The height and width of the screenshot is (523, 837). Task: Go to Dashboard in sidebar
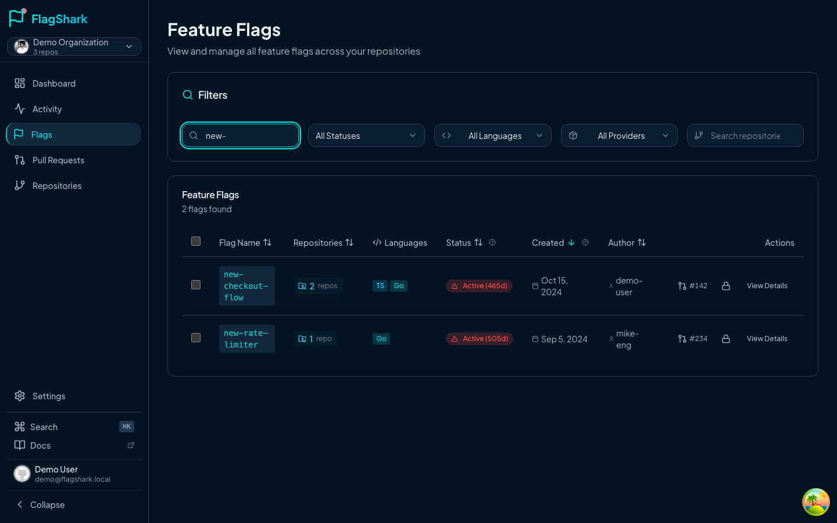coord(53,84)
